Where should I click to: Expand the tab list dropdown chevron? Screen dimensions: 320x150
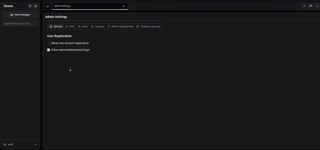tap(304, 6)
